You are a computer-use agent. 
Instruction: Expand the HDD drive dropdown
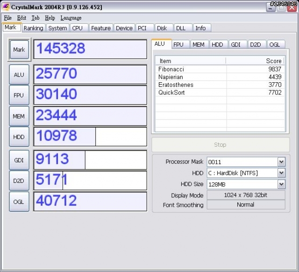pos(281,173)
